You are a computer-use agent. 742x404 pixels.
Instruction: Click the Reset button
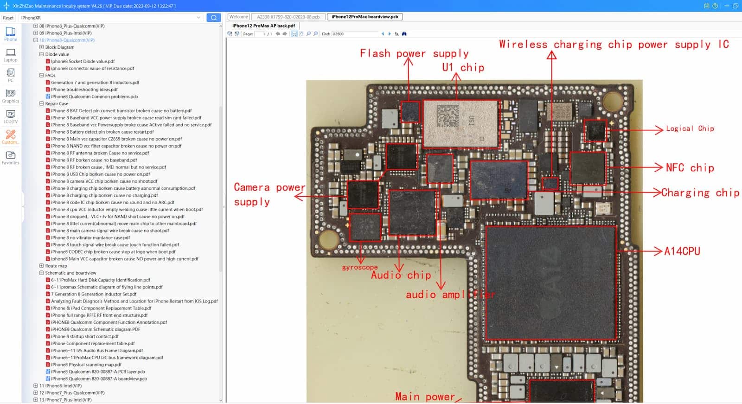point(8,18)
